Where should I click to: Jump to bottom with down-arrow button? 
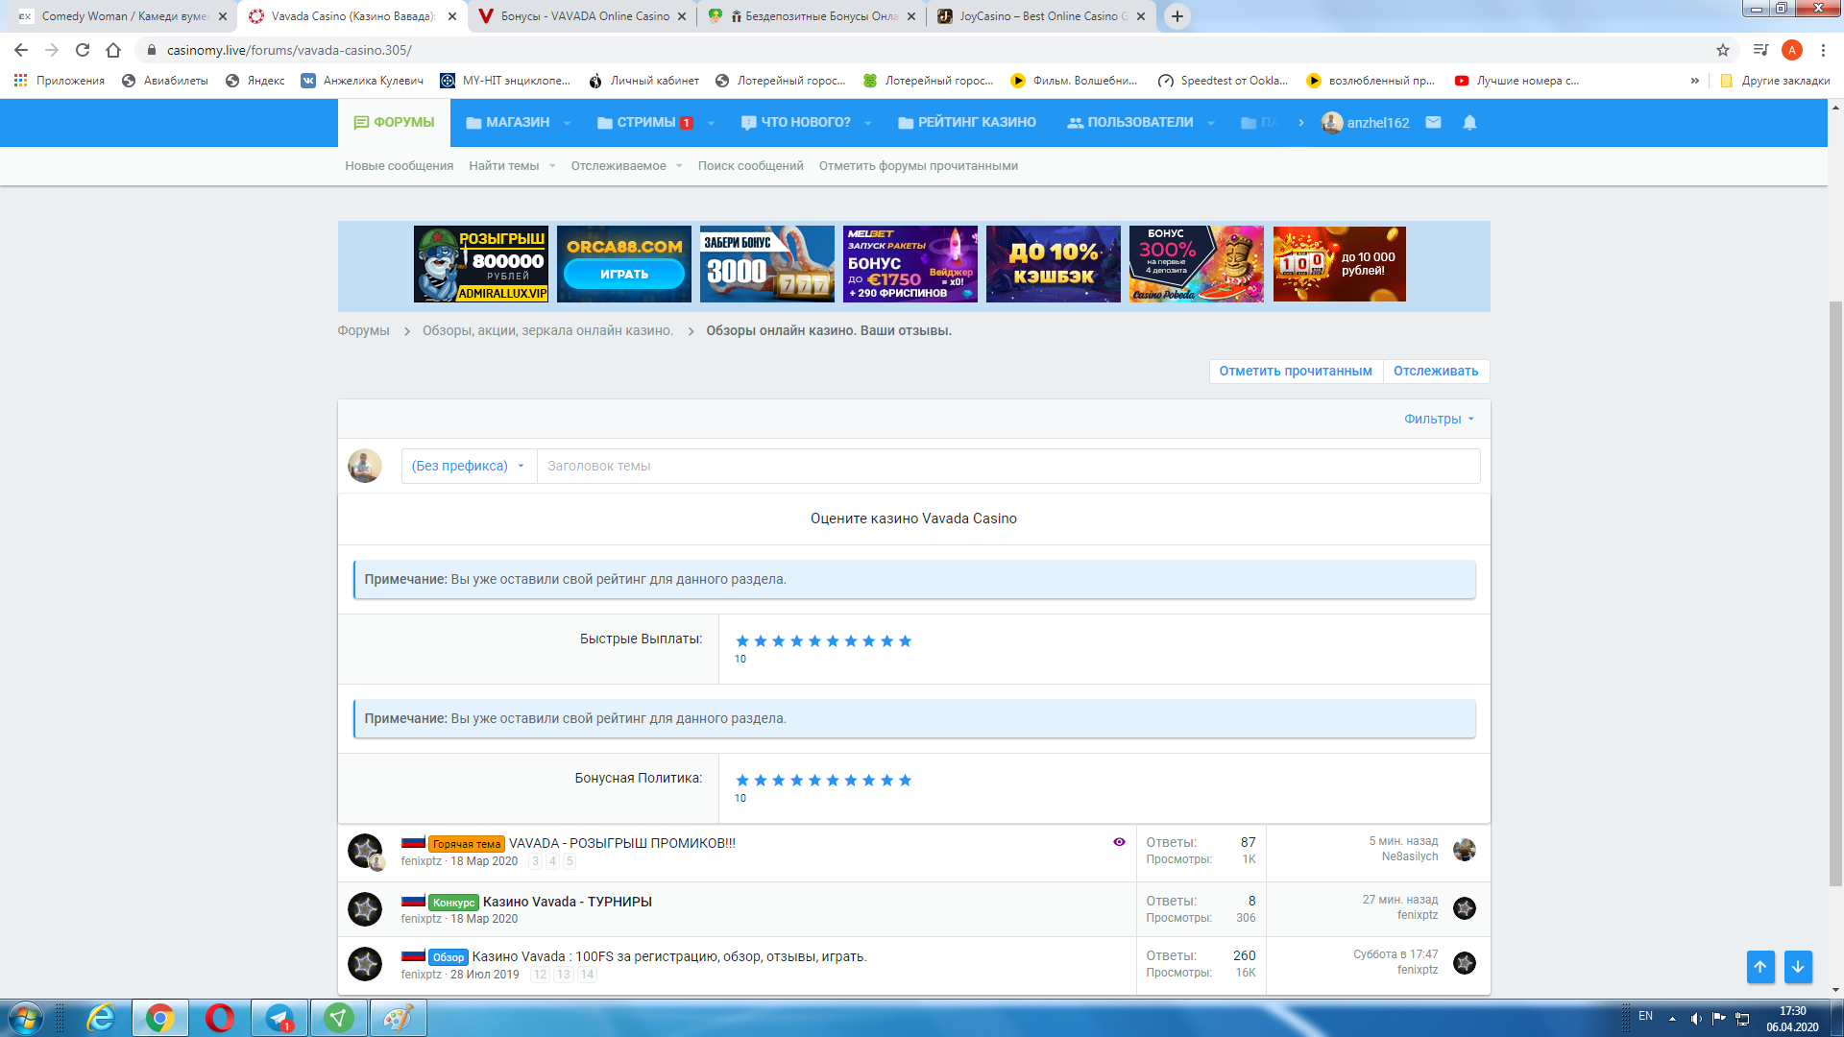[x=1798, y=967]
